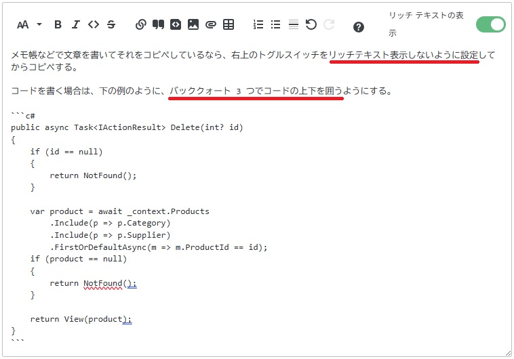Expand the heading size dropdown arrow
The height and width of the screenshot is (359, 514).
coord(39,24)
